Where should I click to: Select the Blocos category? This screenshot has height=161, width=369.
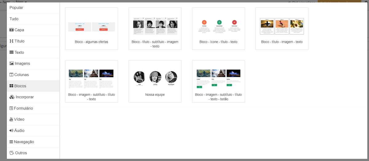click(x=20, y=86)
